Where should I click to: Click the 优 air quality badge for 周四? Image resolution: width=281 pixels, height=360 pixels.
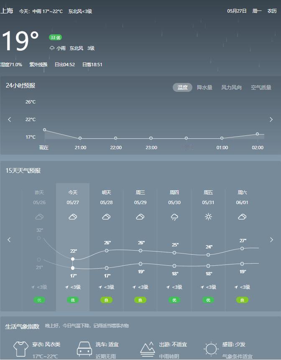[x=174, y=300]
